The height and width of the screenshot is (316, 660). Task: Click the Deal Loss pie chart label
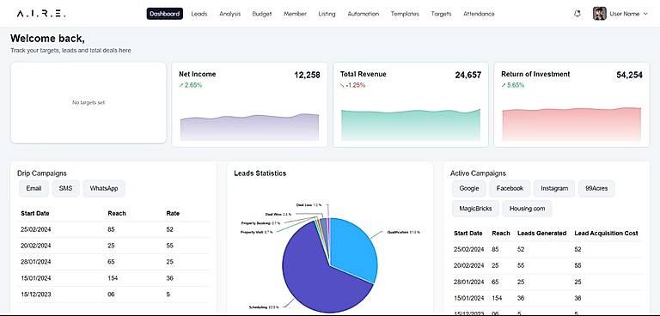[x=309, y=205]
